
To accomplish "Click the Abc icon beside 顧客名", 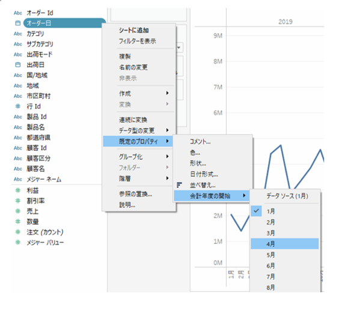I will (x=18, y=169).
